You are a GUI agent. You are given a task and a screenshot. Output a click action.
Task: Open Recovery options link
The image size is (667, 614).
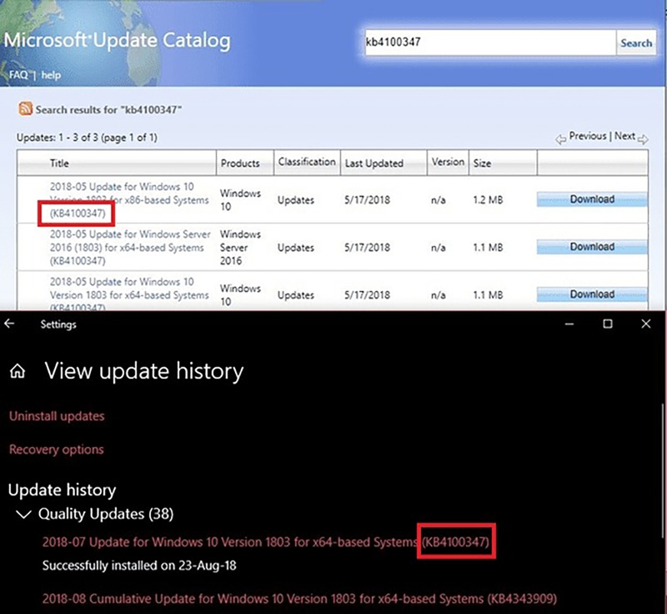(x=56, y=450)
